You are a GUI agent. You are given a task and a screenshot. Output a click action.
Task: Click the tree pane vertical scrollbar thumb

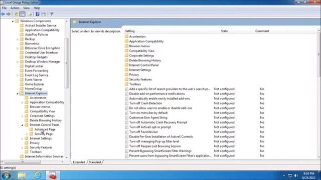66,63
